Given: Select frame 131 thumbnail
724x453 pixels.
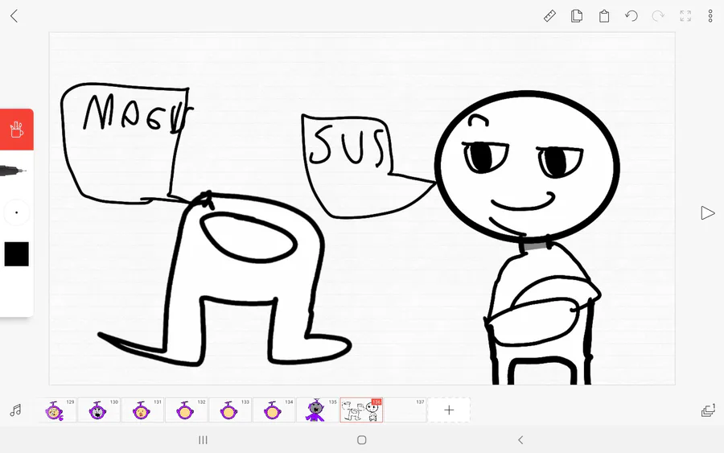Looking at the screenshot, I should pos(142,410).
